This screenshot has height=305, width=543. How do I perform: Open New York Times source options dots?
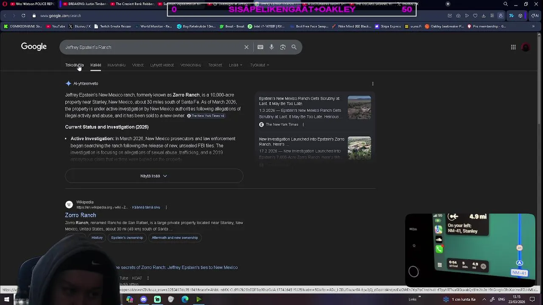click(x=303, y=125)
